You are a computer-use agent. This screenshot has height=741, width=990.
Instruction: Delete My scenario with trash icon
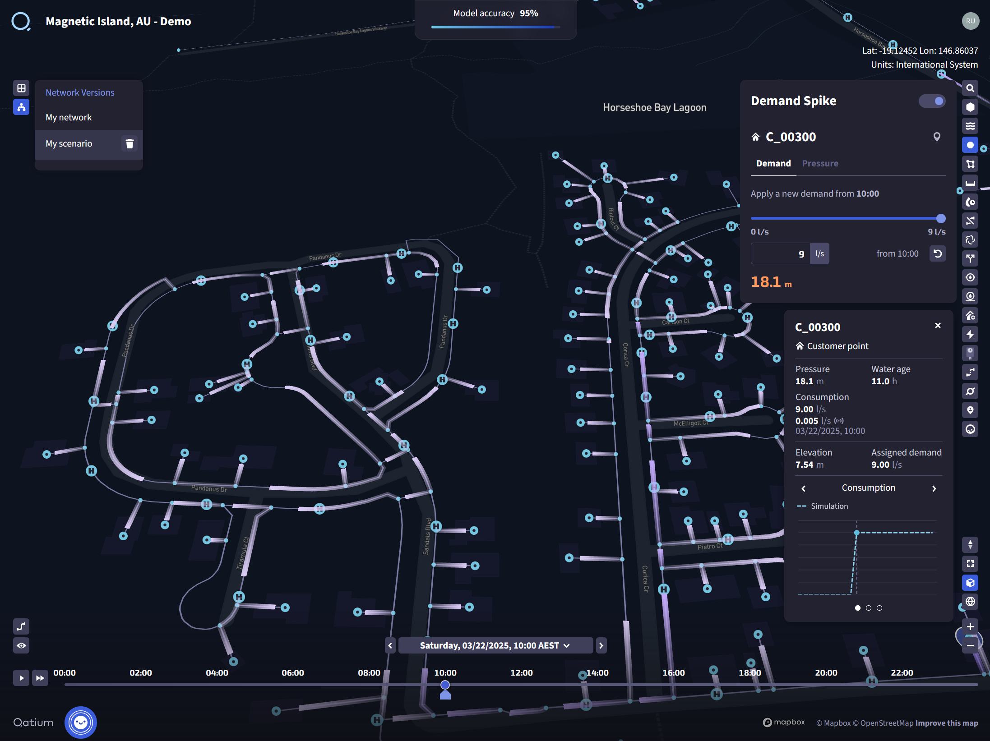[130, 143]
